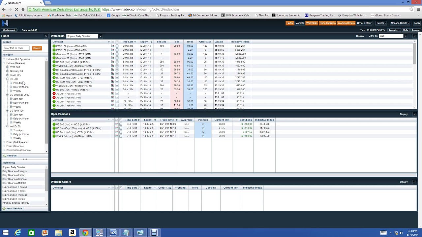Select Daily Binaries (Forex) watchlist

click(x=14, y=175)
